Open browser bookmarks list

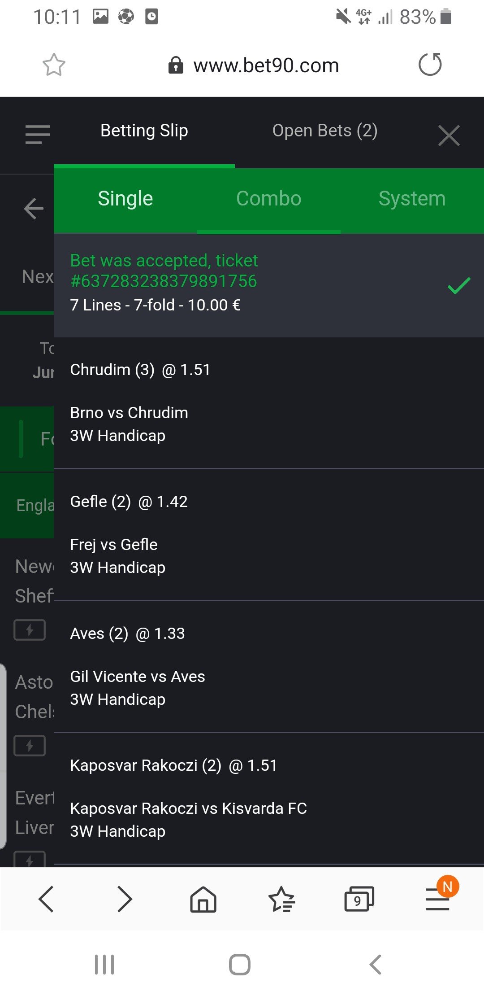point(281,899)
